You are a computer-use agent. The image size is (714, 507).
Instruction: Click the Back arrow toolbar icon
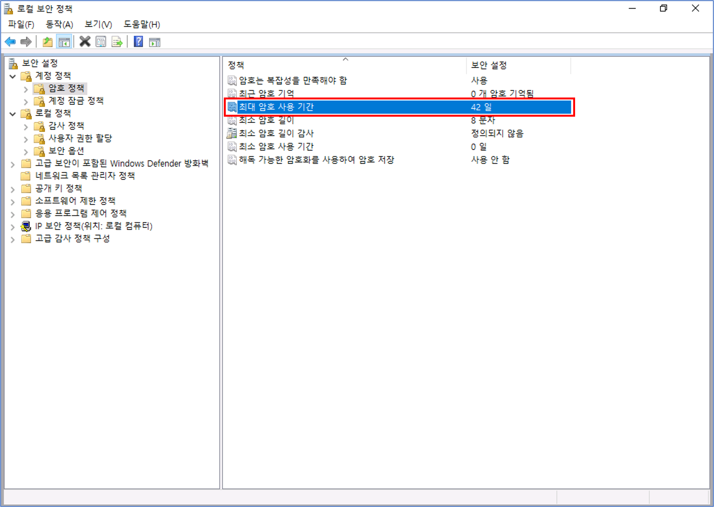click(10, 42)
